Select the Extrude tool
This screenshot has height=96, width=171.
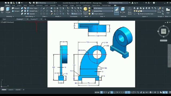click(x=8, y=10)
